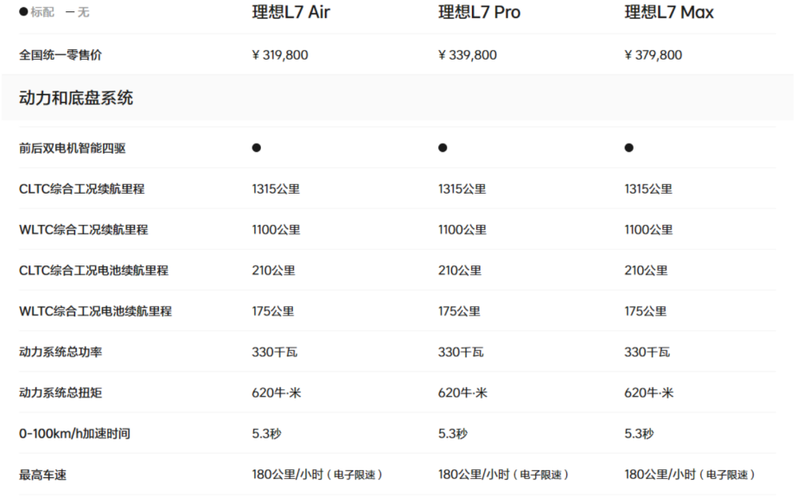Viewport: 797px width, 498px height.
Task: Select 620牛·米 in the L7 Pro column
Action: click(462, 393)
